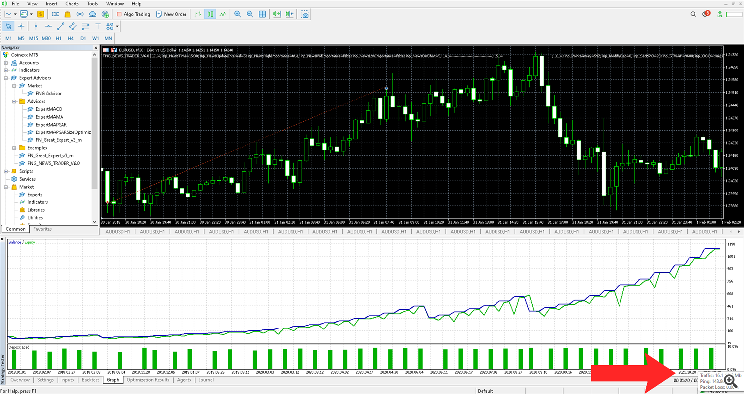Close the Navigator panel
Viewport: 744px width, 394px height.
pos(95,47)
